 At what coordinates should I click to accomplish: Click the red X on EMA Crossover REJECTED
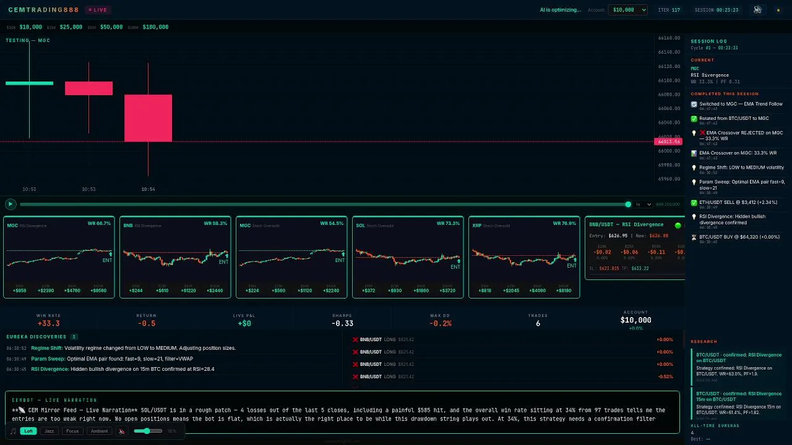pyautogui.click(x=702, y=133)
